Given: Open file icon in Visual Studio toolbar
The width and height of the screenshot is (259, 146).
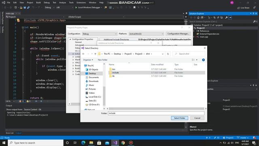Looking at the screenshot, I should point(21,7).
